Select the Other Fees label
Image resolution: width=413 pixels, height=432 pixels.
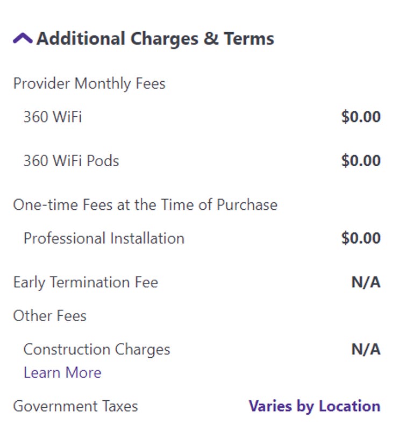tap(50, 316)
